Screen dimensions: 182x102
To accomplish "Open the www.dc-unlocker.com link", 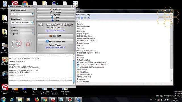I will click(x=55, y=31).
